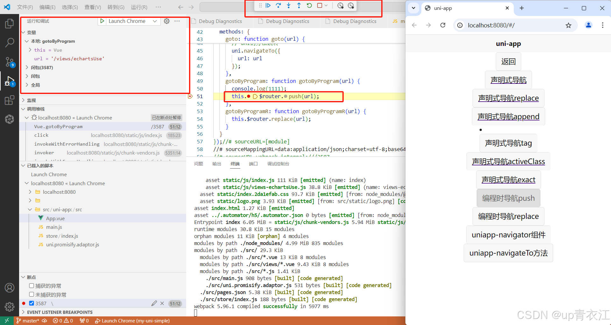This screenshot has width=611, height=325.
Task: Bookmark this page with the star icon
Action: coord(568,25)
